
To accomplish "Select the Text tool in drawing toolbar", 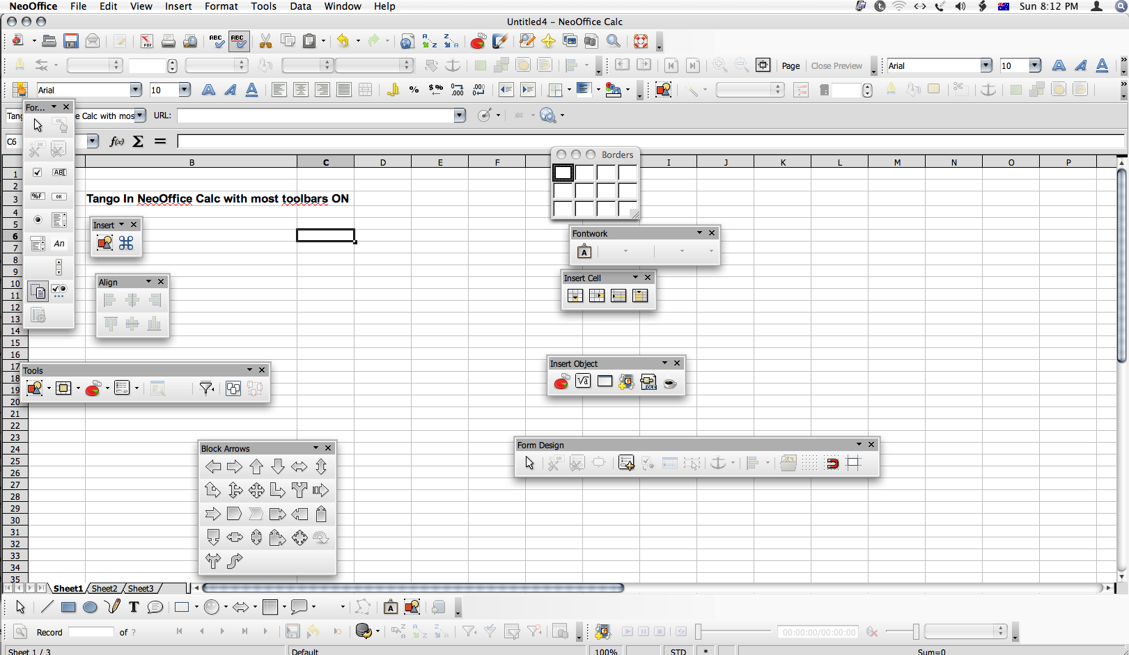I will [134, 607].
